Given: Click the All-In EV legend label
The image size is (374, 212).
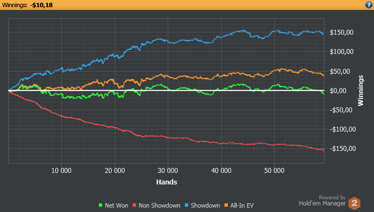Looking at the screenshot, I should [x=242, y=205].
